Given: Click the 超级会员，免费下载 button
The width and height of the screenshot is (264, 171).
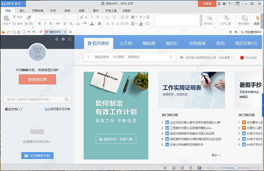Looking at the screenshot, I should [116, 139].
